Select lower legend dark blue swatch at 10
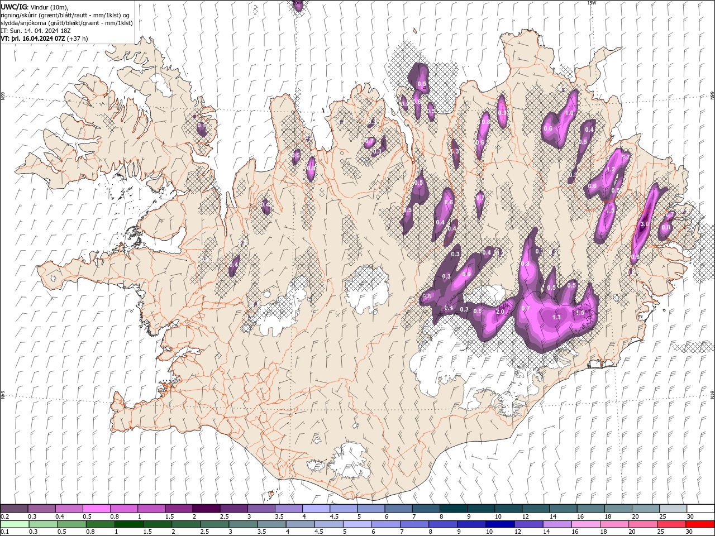715x536 pixels. tap(500, 524)
